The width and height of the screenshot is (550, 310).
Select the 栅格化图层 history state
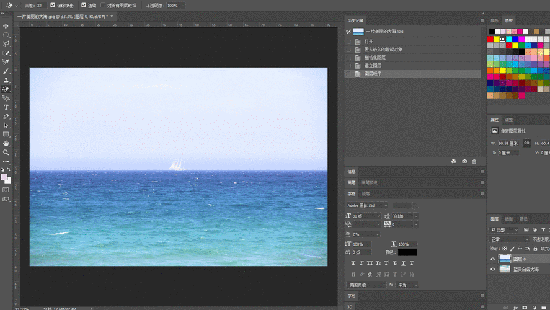(376, 58)
